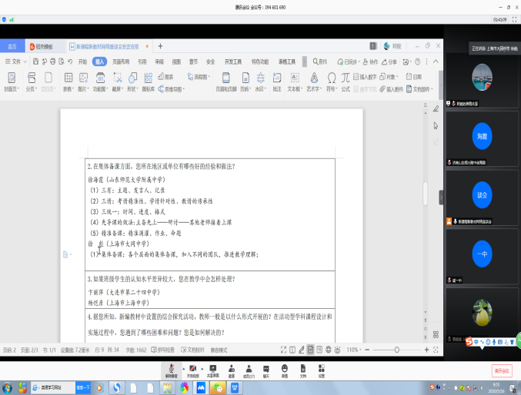Click the 查找 (Find) search button
Screen dimensions: 521x395
319,61
